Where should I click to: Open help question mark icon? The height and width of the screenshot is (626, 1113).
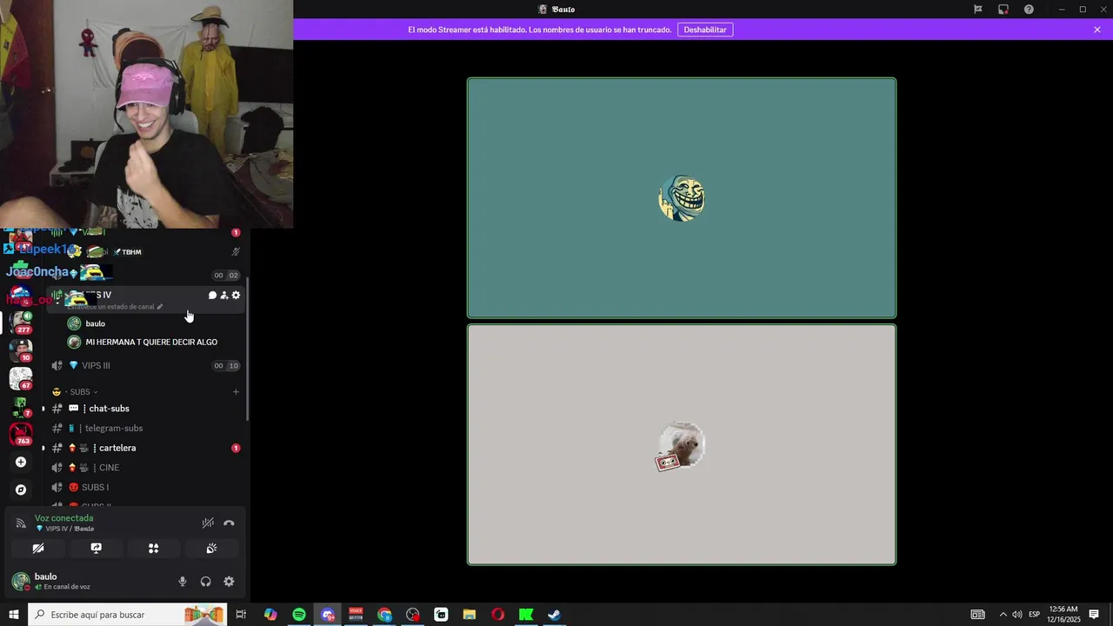1029,10
